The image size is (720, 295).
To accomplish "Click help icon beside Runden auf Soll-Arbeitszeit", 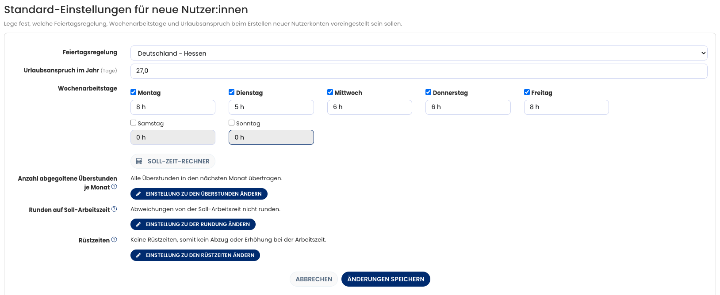I will pos(114,209).
